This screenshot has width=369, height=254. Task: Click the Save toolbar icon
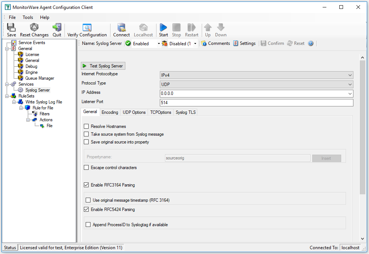(x=11, y=27)
